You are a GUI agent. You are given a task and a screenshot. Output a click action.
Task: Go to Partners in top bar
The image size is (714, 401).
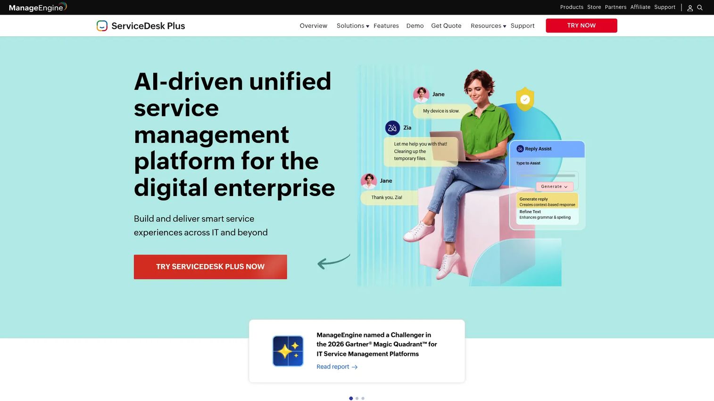click(x=615, y=7)
